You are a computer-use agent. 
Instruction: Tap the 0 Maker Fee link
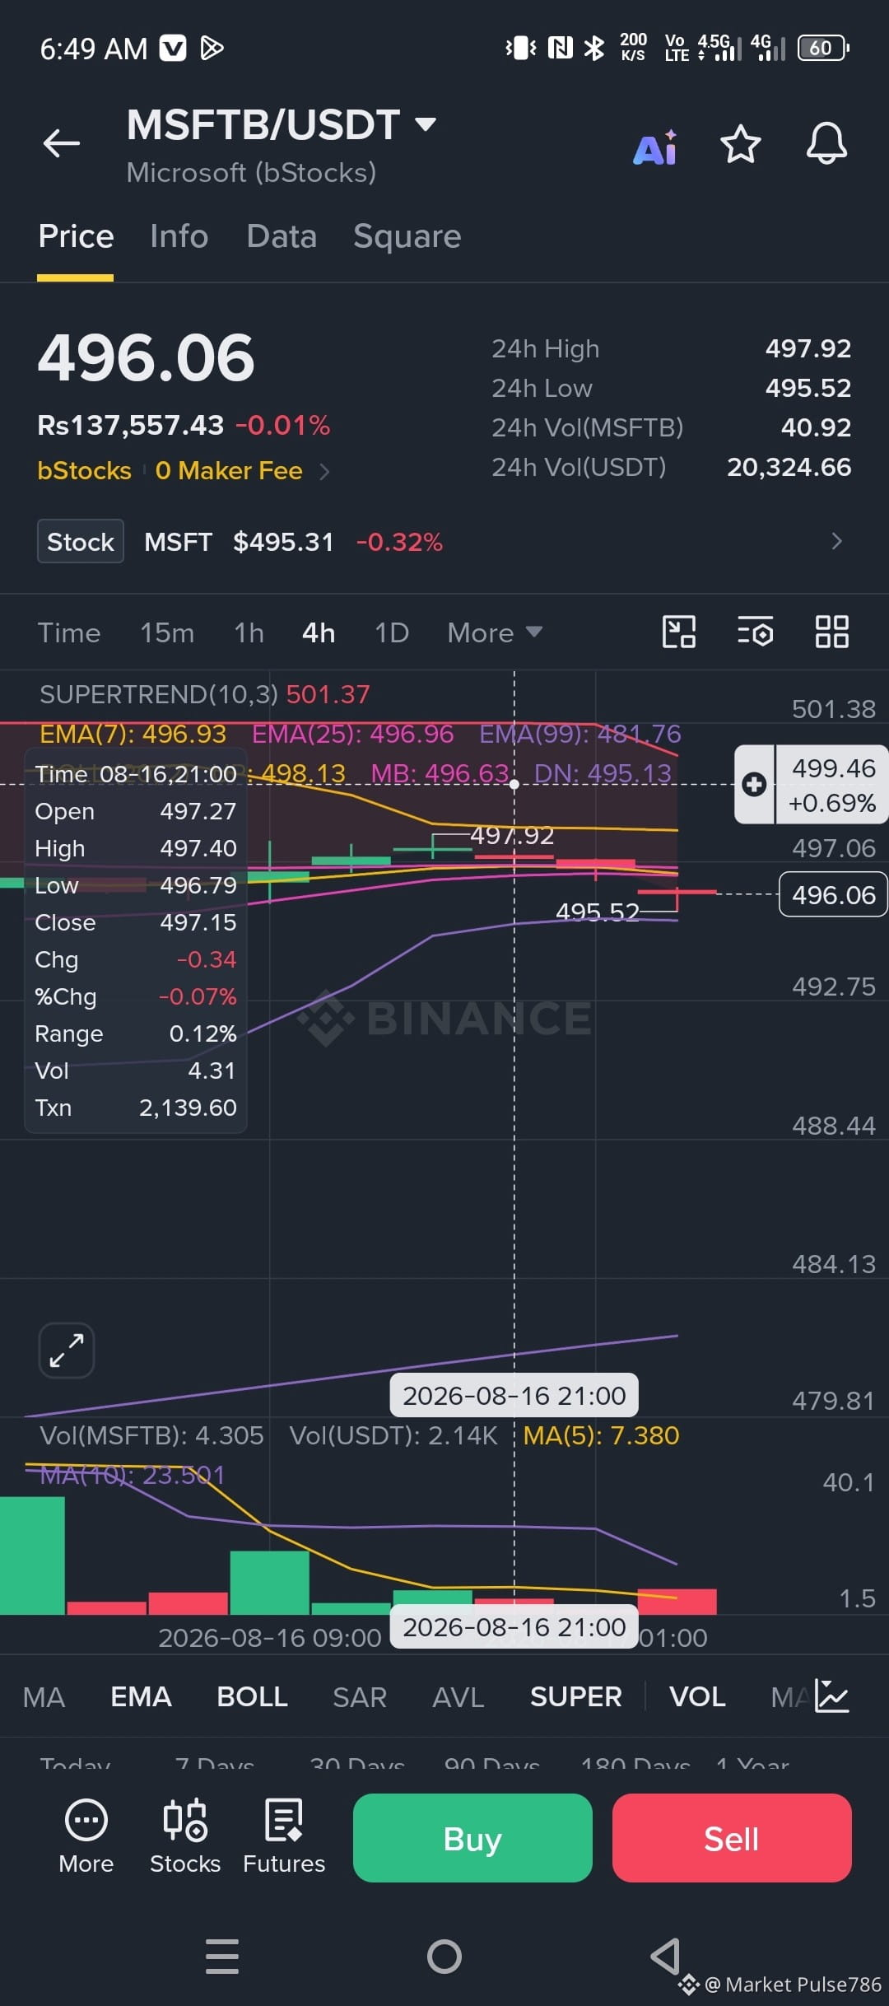[229, 470]
